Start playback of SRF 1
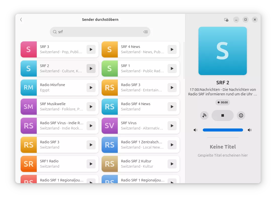This screenshot has width=276, height=200. 172,69
